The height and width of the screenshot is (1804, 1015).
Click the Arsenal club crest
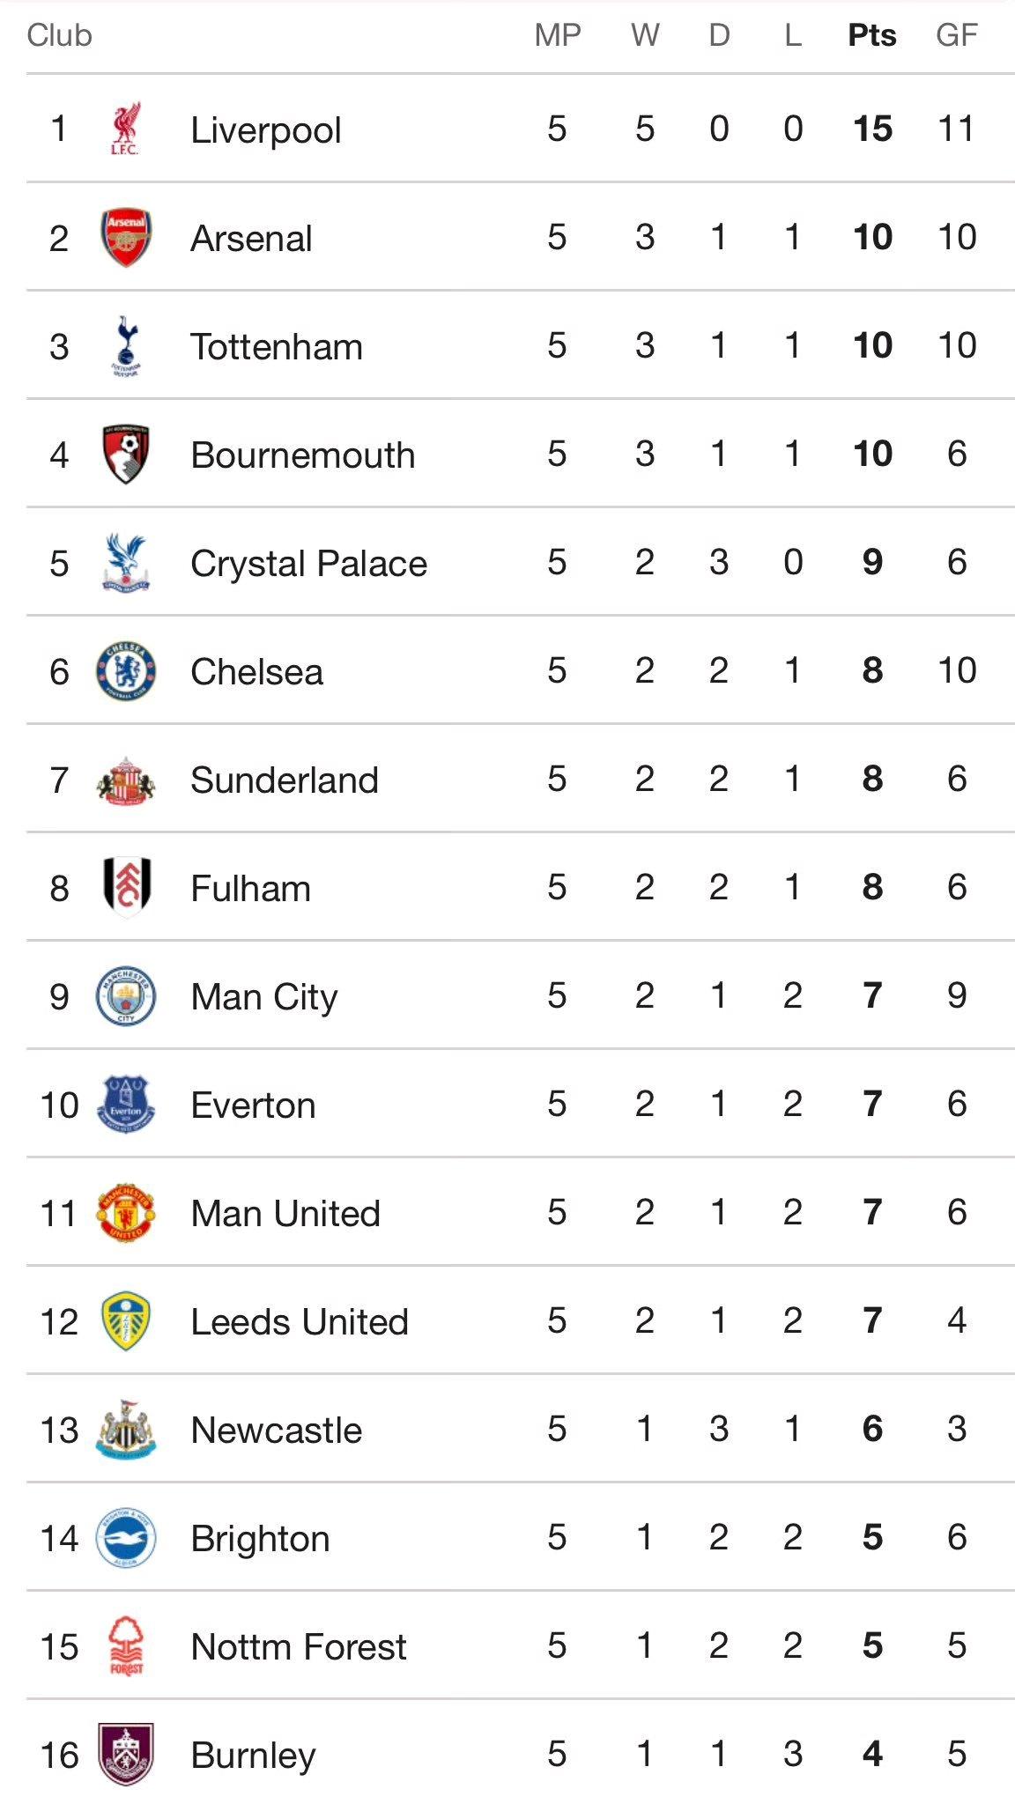coord(126,238)
